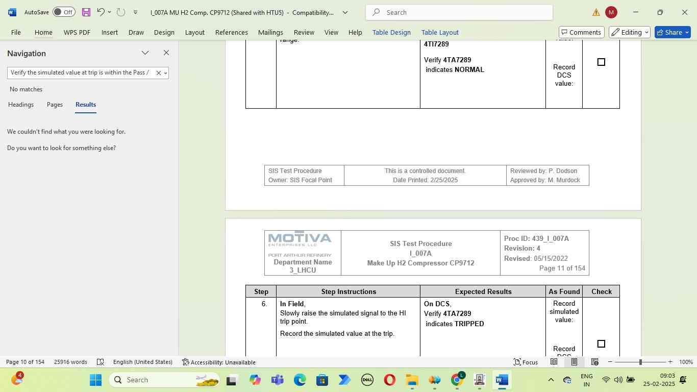The width and height of the screenshot is (697, 392).
Task: Click the Save icon in title bar
Action: click(86, 12)
